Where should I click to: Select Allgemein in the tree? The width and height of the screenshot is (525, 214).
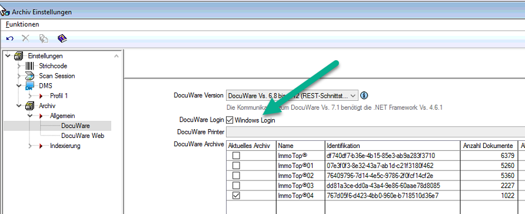(x=62, y=116)
